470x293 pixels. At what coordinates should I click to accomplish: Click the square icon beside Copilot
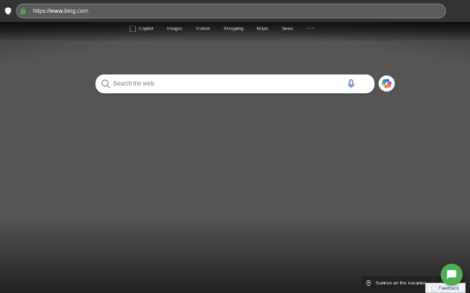[x=133, y=29]
